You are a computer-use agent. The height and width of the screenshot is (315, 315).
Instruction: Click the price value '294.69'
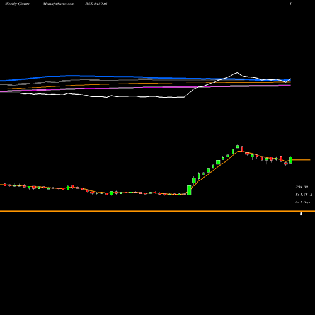[302, 187]
